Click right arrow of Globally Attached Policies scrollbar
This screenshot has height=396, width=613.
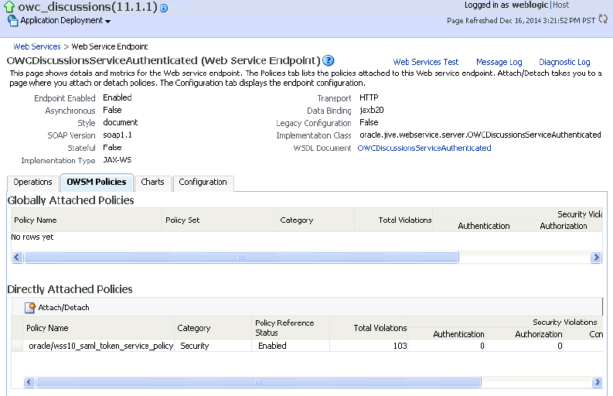click(x=596, y=257)
